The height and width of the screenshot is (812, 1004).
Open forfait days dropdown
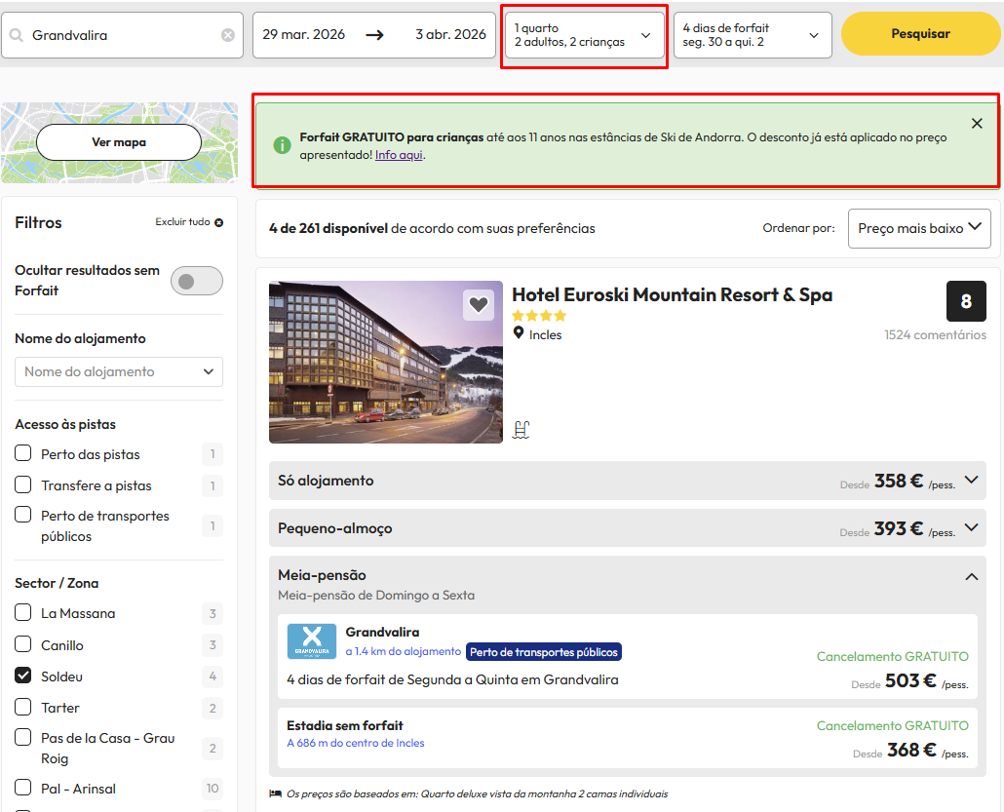point(753,35)
